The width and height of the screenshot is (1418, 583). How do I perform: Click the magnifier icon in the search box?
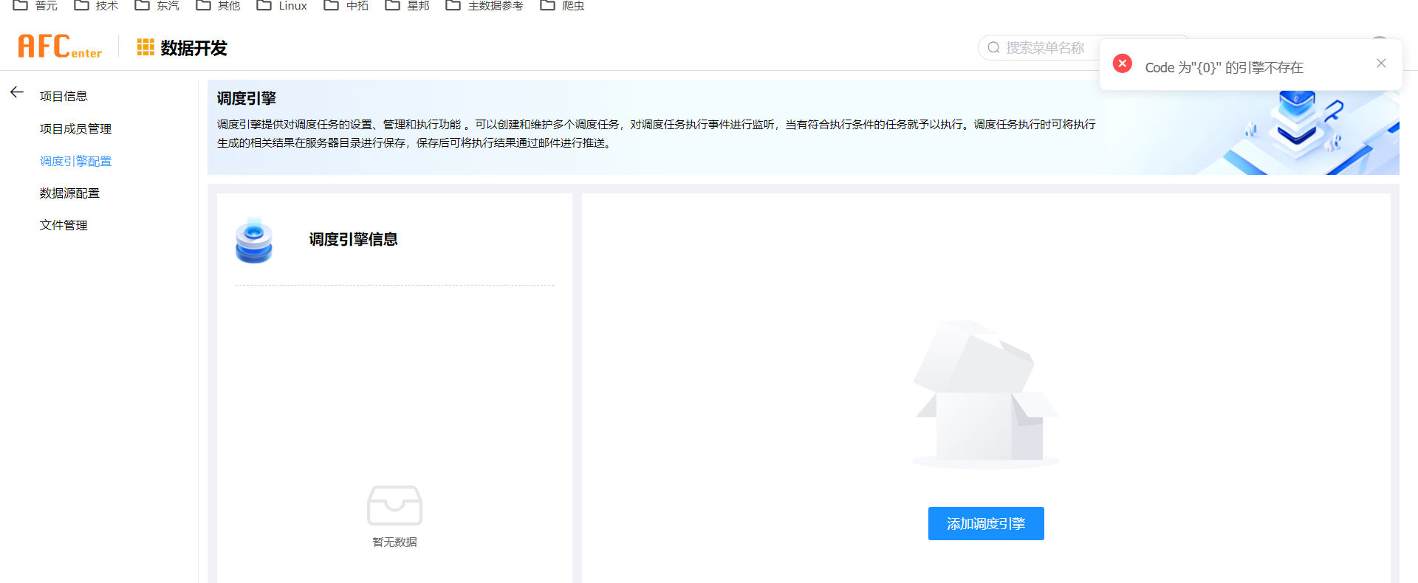coord(993,48)
